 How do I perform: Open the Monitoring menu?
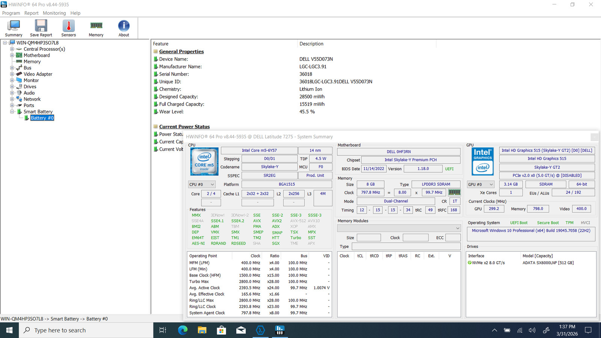coord(54,13)
